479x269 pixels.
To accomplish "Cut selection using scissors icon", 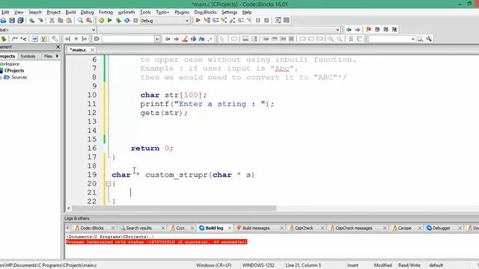I will (52, 20).
